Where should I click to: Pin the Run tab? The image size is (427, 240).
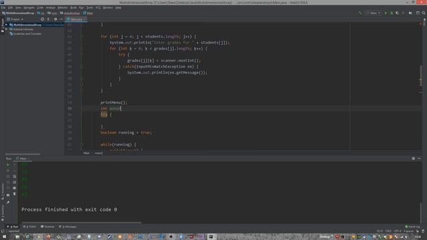coord(8,203)
